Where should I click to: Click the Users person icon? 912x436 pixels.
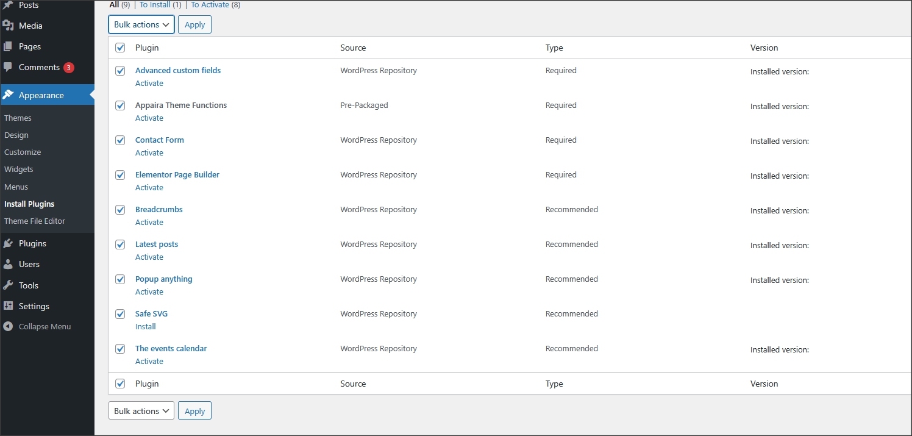pyautogui.click(x=8, y=264)
